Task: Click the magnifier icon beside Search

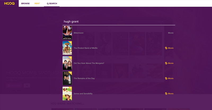Action: [x=48, y=4]
